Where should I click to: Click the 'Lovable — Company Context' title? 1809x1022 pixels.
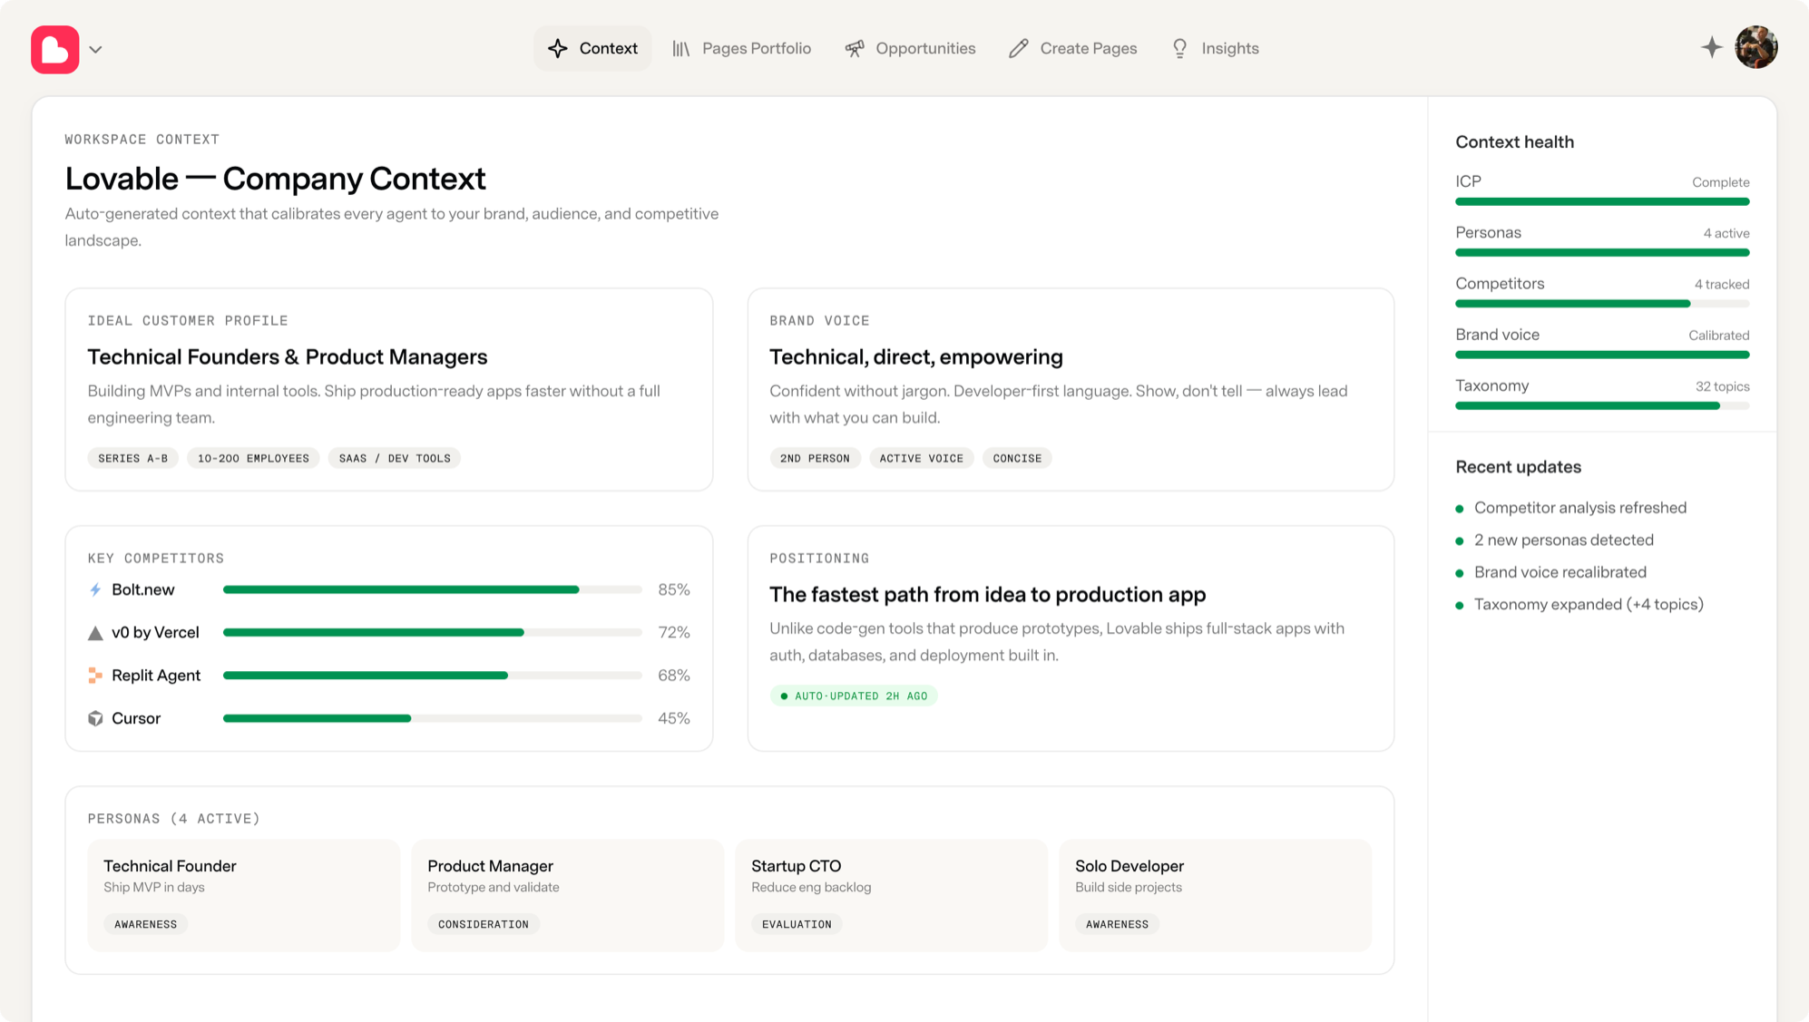click(276, 179)
